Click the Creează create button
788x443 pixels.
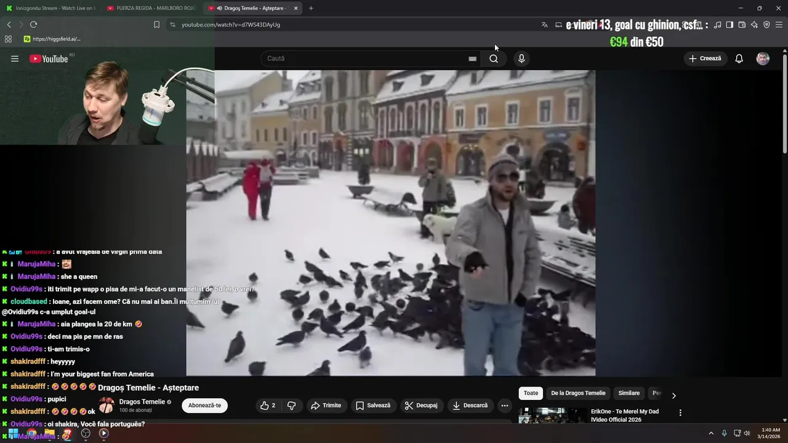(x=705, y=58)
